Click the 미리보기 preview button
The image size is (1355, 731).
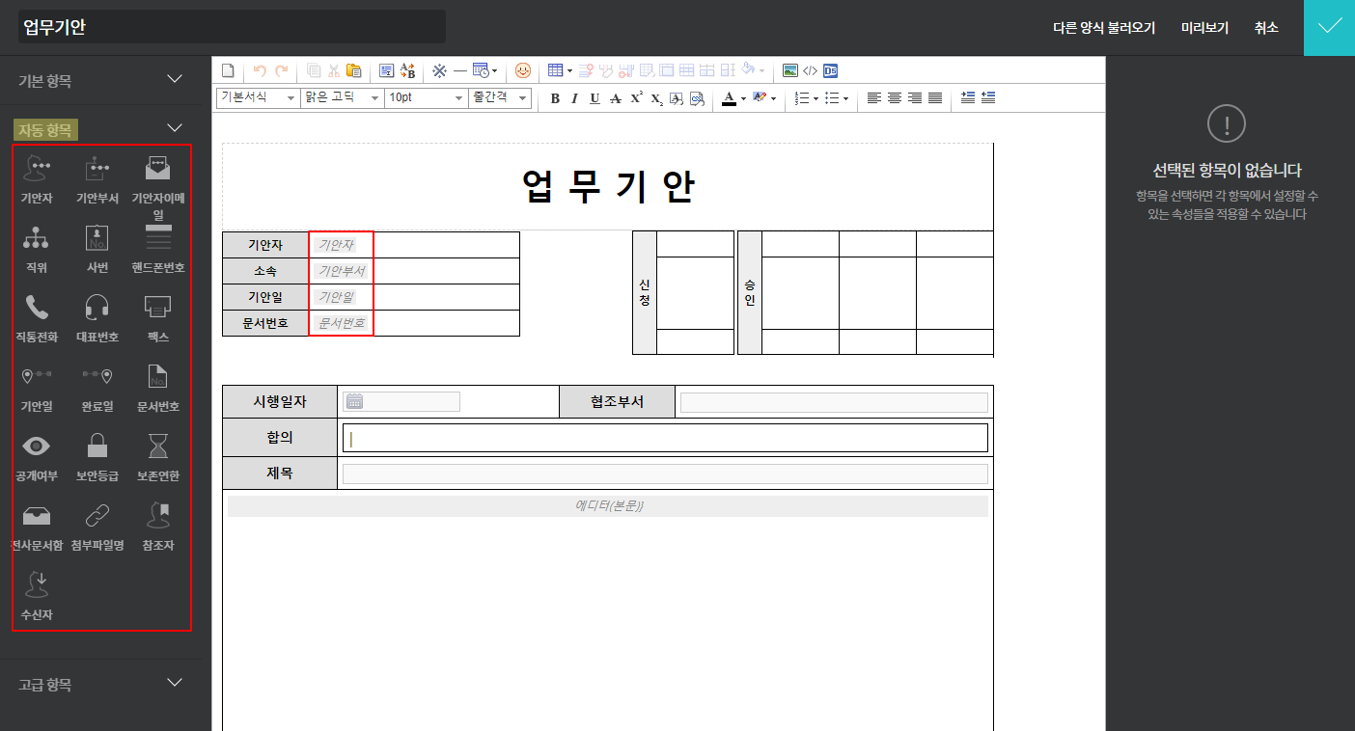1204,28
